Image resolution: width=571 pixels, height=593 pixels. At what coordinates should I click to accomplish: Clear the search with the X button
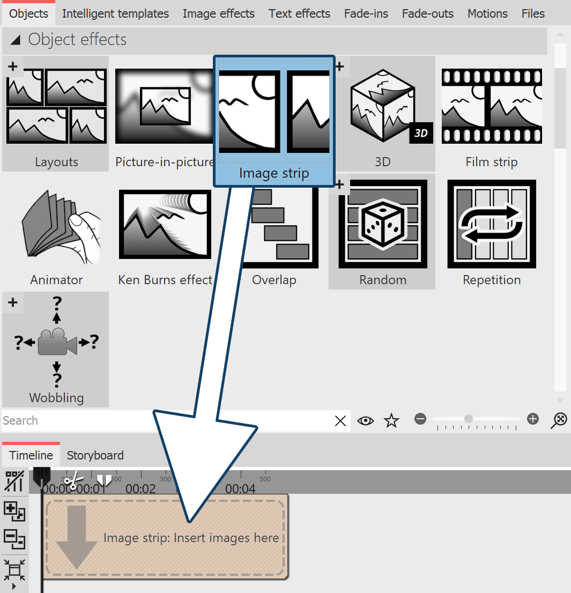pyautogui.click(x=340, y=420)
